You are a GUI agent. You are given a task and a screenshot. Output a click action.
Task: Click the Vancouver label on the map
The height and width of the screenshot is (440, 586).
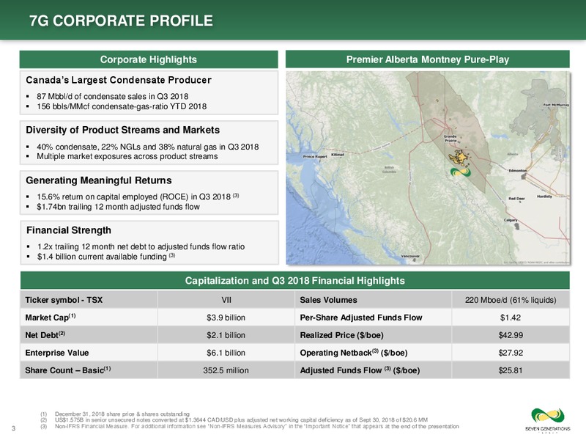(x=410, y=256)
